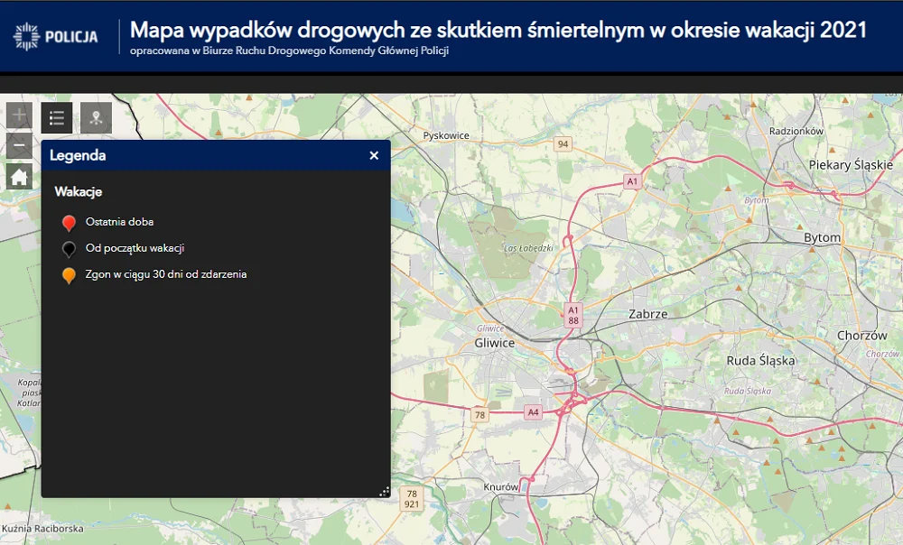Viewport: 903px width, 545px height.
Task: Click the red accident marker near Knurów
Action: [532, 479]
